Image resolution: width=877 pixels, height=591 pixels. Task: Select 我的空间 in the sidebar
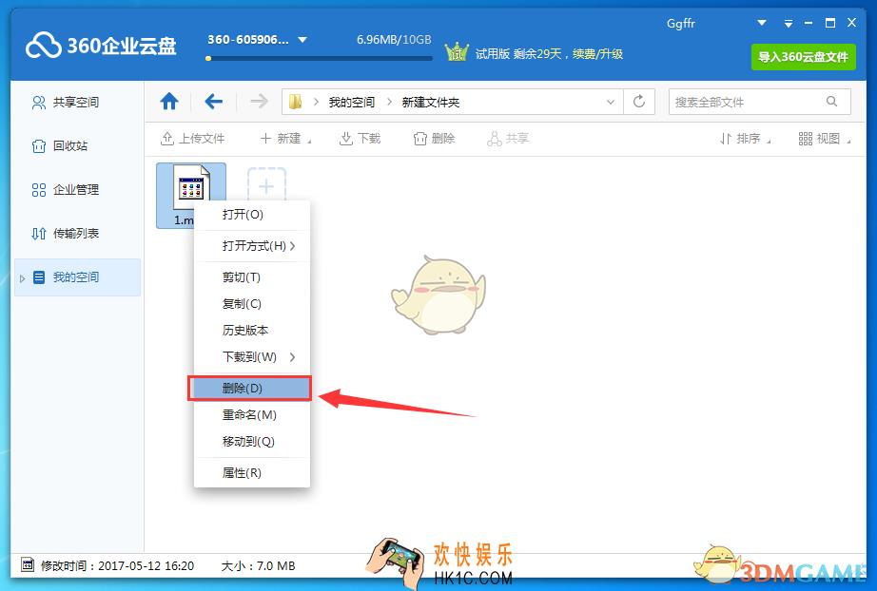(x=77, y=277)
